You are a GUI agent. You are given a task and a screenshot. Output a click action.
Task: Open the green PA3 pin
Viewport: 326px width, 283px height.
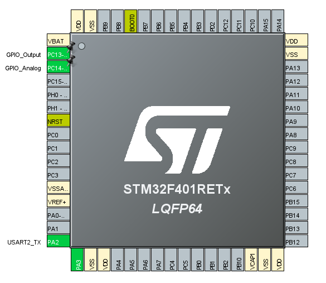pyautogui.click(x=77, y=260)
